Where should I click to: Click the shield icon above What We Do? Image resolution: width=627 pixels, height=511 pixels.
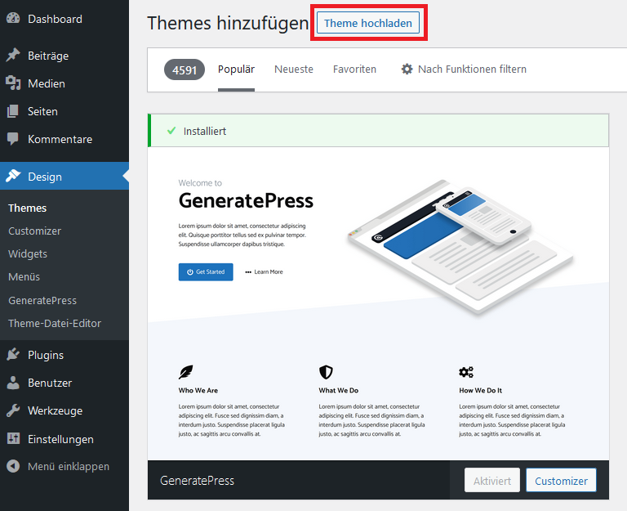coord(326,372)
